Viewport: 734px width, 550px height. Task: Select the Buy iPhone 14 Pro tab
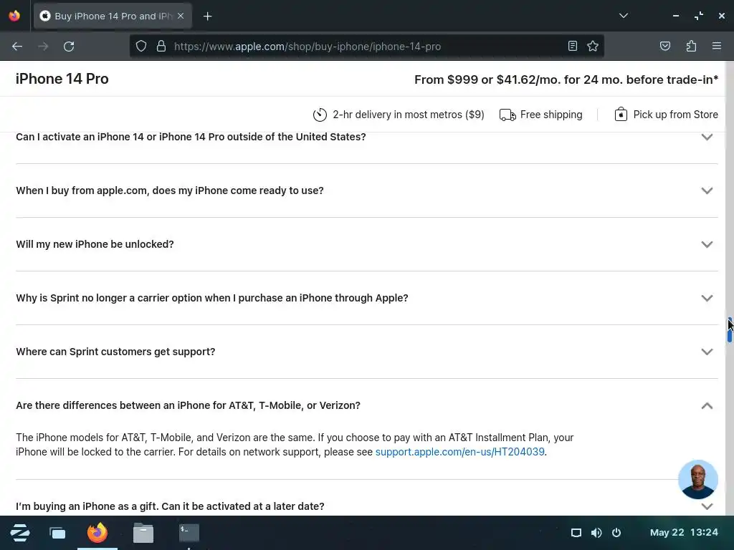tap(113, 16)
